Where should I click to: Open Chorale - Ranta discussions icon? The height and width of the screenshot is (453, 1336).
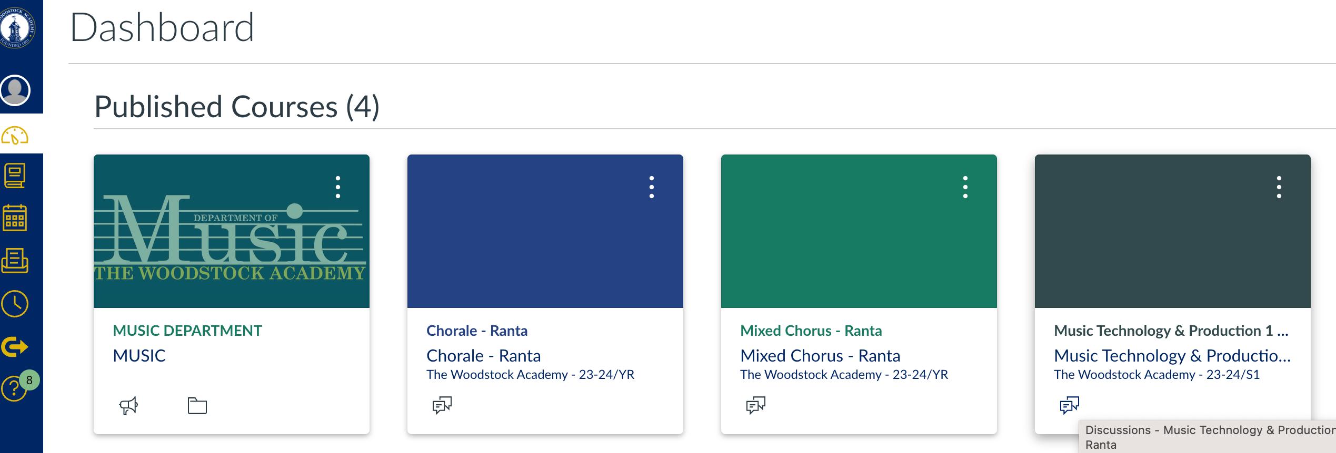[x=442, y=405]
